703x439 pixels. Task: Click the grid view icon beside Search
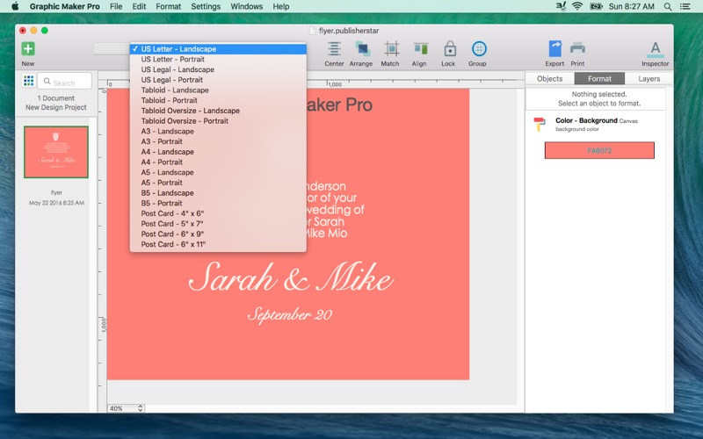pyautogui.click(x=28, y=81)
